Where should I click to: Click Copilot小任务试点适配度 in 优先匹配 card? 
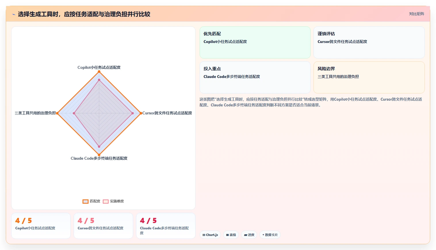(225, 42)
